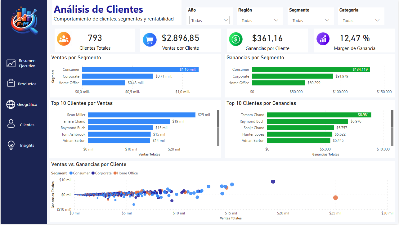Click Hunter Lopez's profit bar
399x225 pixels.
(300, 134)
